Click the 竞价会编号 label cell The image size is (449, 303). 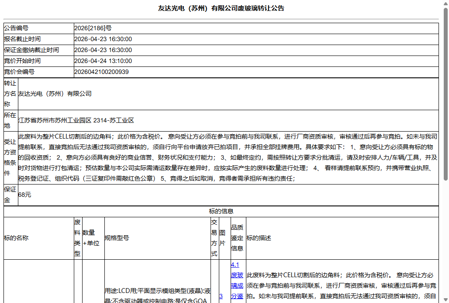pos(39,72)
